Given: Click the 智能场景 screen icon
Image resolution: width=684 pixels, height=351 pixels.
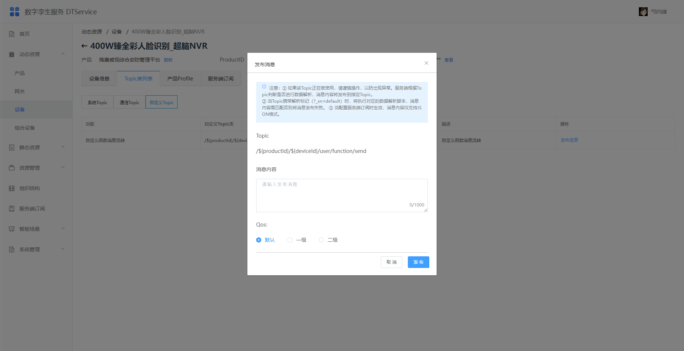Looking at the screenshot, I should tap(12, 229).
